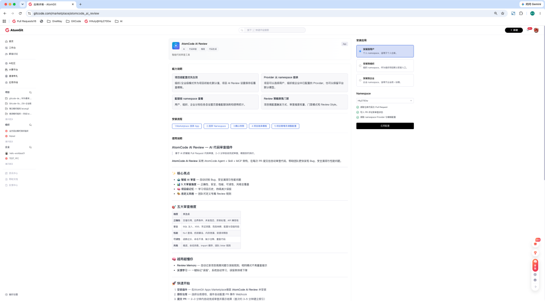Open 首页 home icon in sidebar
This screenshot has height=301, width=545.
(6, 41)
